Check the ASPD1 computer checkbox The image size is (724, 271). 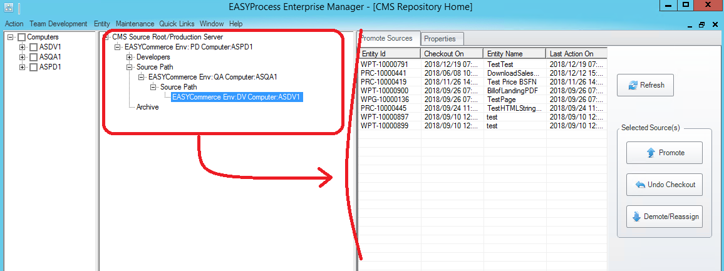coord(33,68)
